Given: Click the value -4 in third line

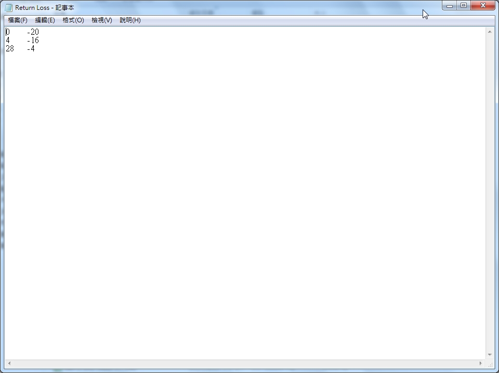Looking at the screenshot, I should click(31, 49).
